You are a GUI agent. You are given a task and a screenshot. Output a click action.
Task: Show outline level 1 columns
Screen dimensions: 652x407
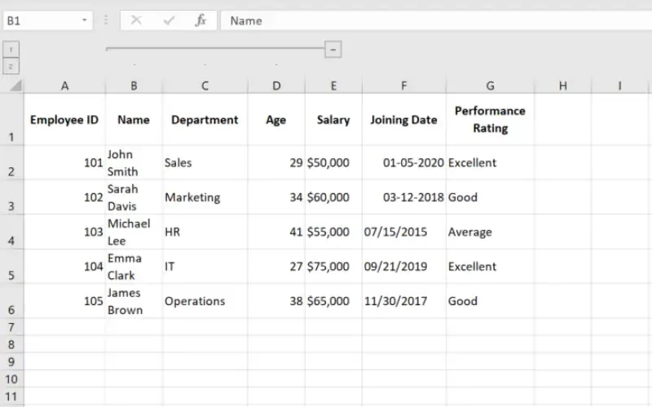pyautogui.click(x=11, y=50)
